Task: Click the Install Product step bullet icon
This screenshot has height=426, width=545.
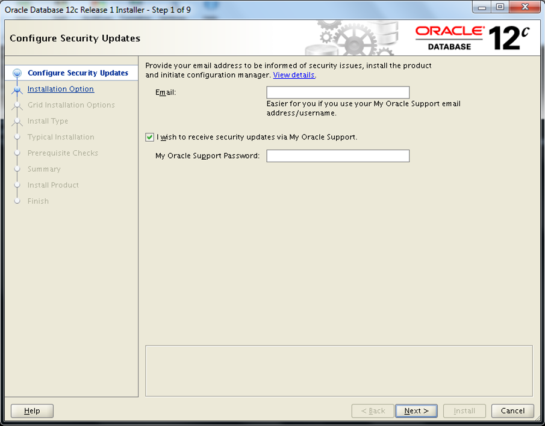Action: tap(17, 185)
